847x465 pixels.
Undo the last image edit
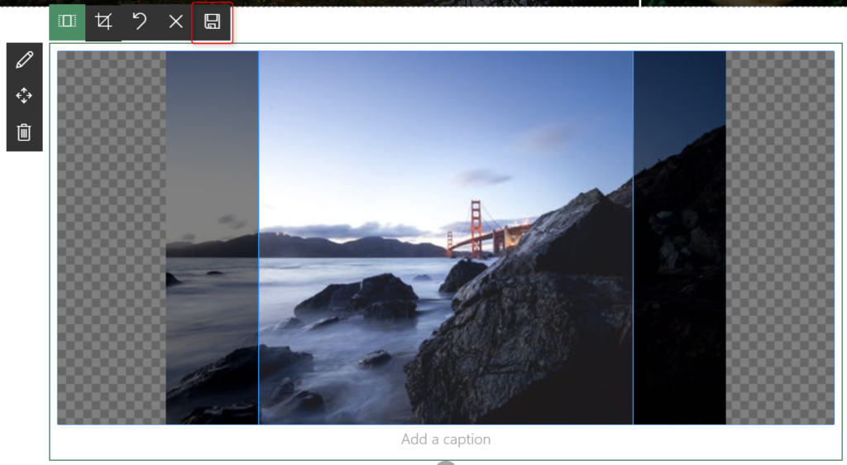[139, 22]
